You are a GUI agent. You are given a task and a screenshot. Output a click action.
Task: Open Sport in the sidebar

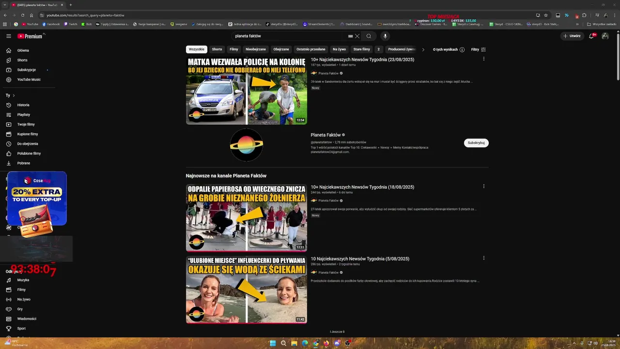(x=21, y=328)
